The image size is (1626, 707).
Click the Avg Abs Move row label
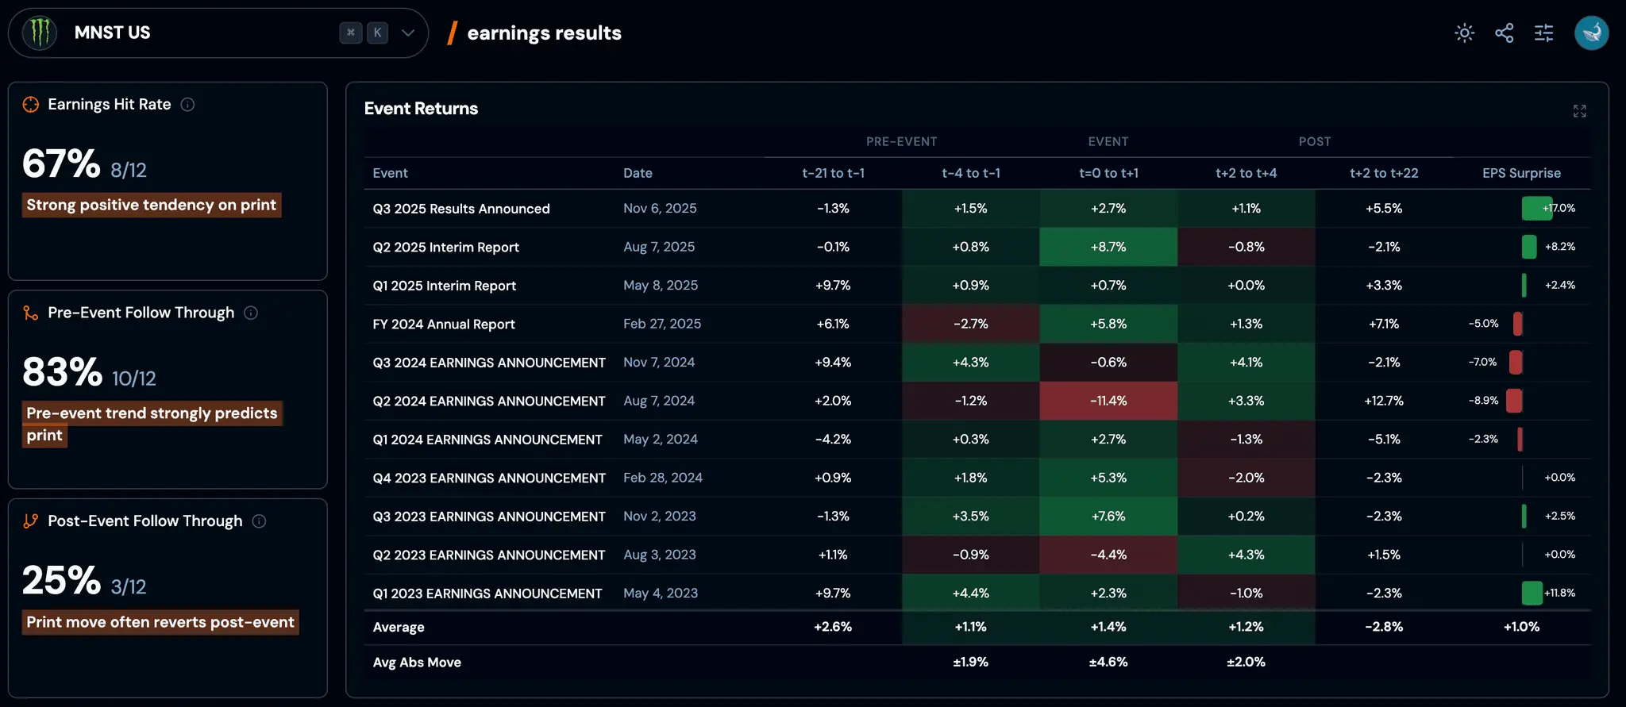417,662
